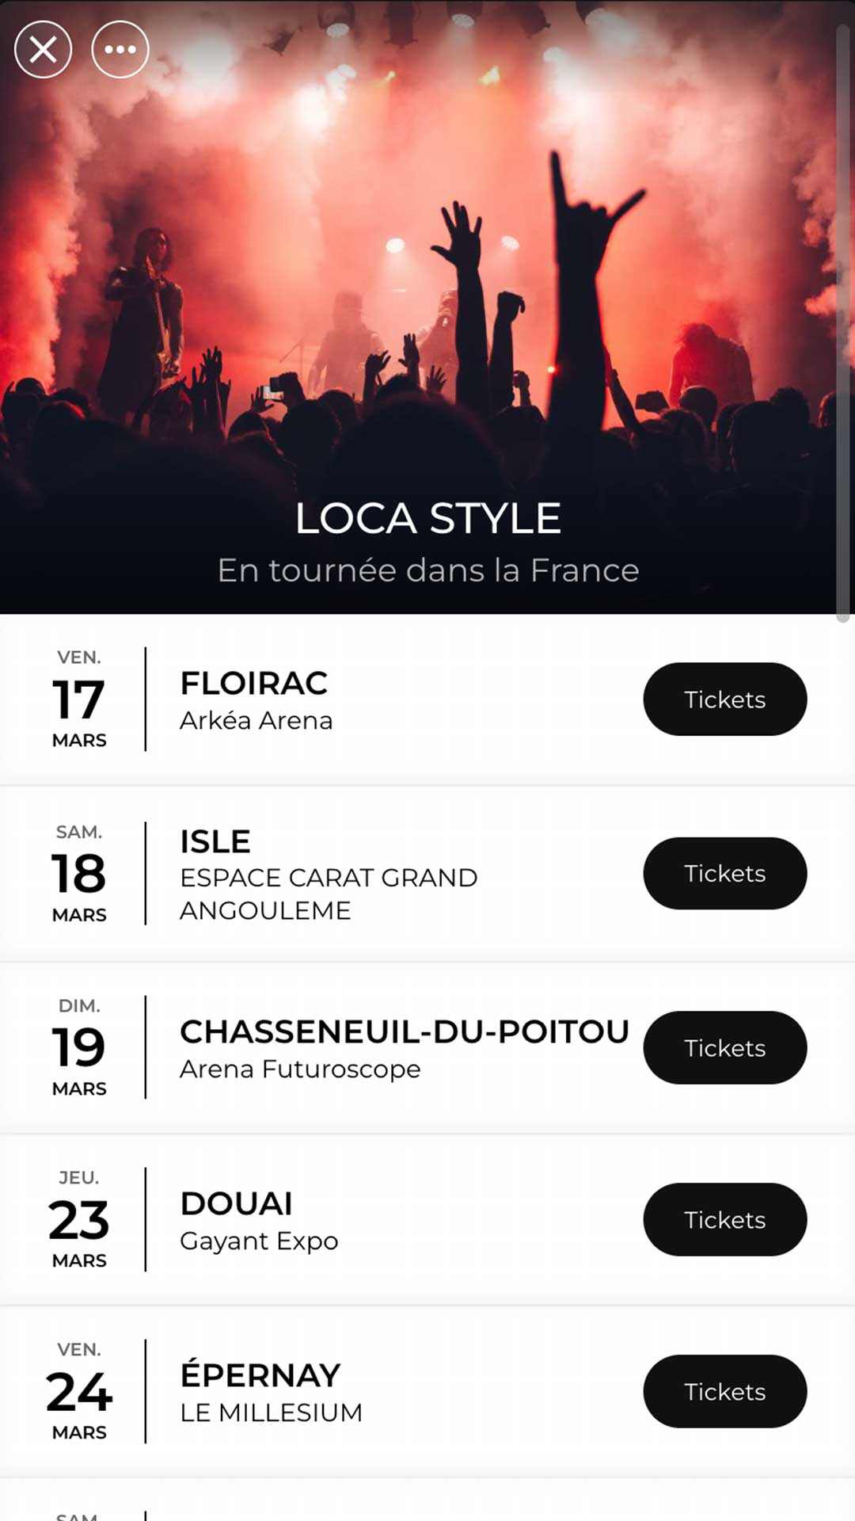Image resolution: width=855 pixels, height=1521 pixels.
Task: Close the tour page with X icon
Action: click(x=44, y=50)
